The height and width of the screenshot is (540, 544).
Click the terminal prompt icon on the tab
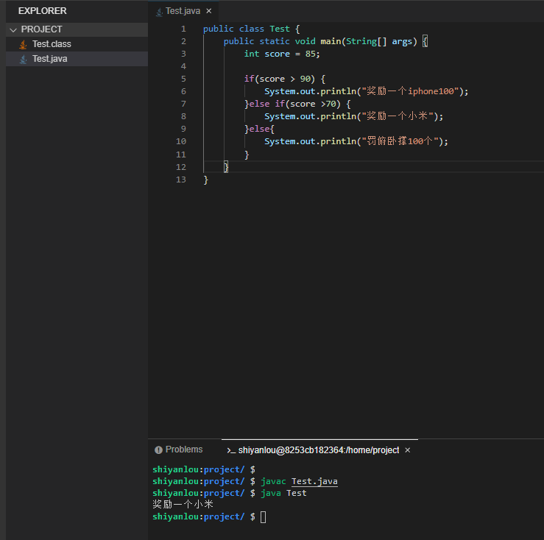pyautogui.click(x=231, y=450)
